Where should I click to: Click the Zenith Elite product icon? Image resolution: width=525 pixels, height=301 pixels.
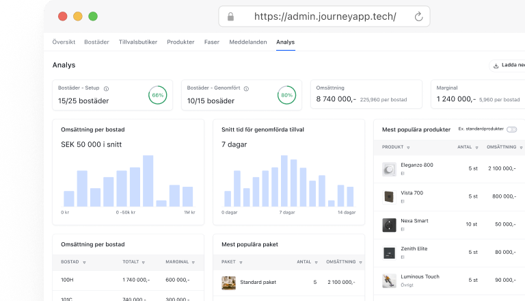click(389, 252)
